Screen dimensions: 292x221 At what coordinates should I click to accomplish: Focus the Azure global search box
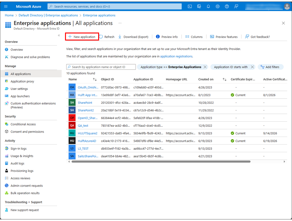(x=114, y=6)
